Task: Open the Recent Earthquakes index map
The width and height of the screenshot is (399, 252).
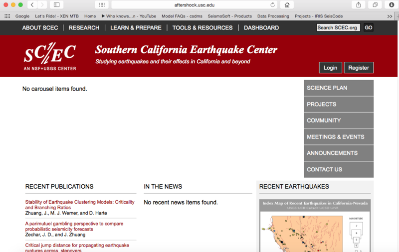Action: coord(315,226)
